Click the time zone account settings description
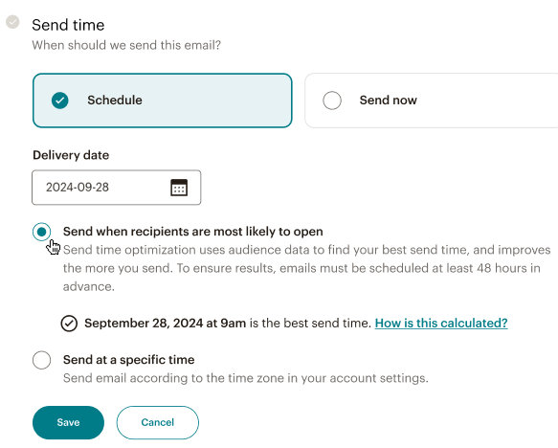 (x=246, y=378)
